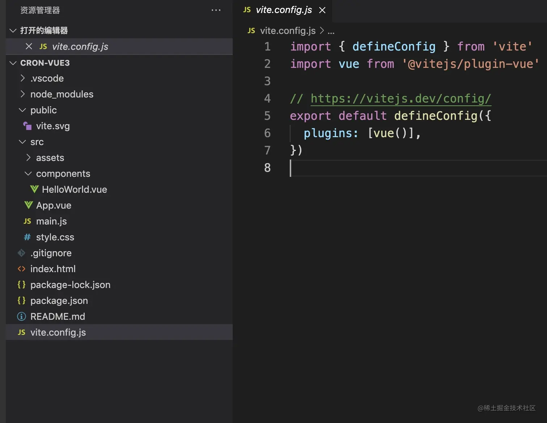Open the .gitignore file

coord(119,253)
